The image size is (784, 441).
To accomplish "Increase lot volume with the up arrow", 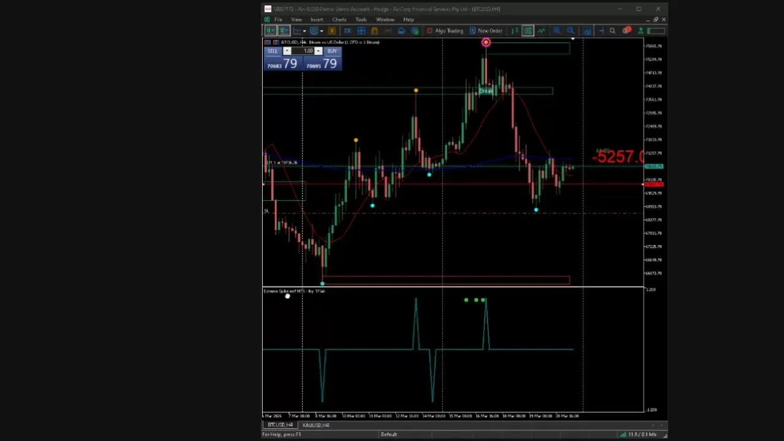I will point(318,51).
